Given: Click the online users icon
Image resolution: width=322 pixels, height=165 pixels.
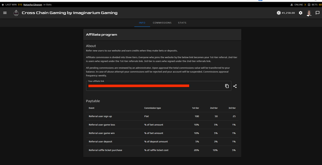Looking at the screenshot, I should [x=292, y=5].
